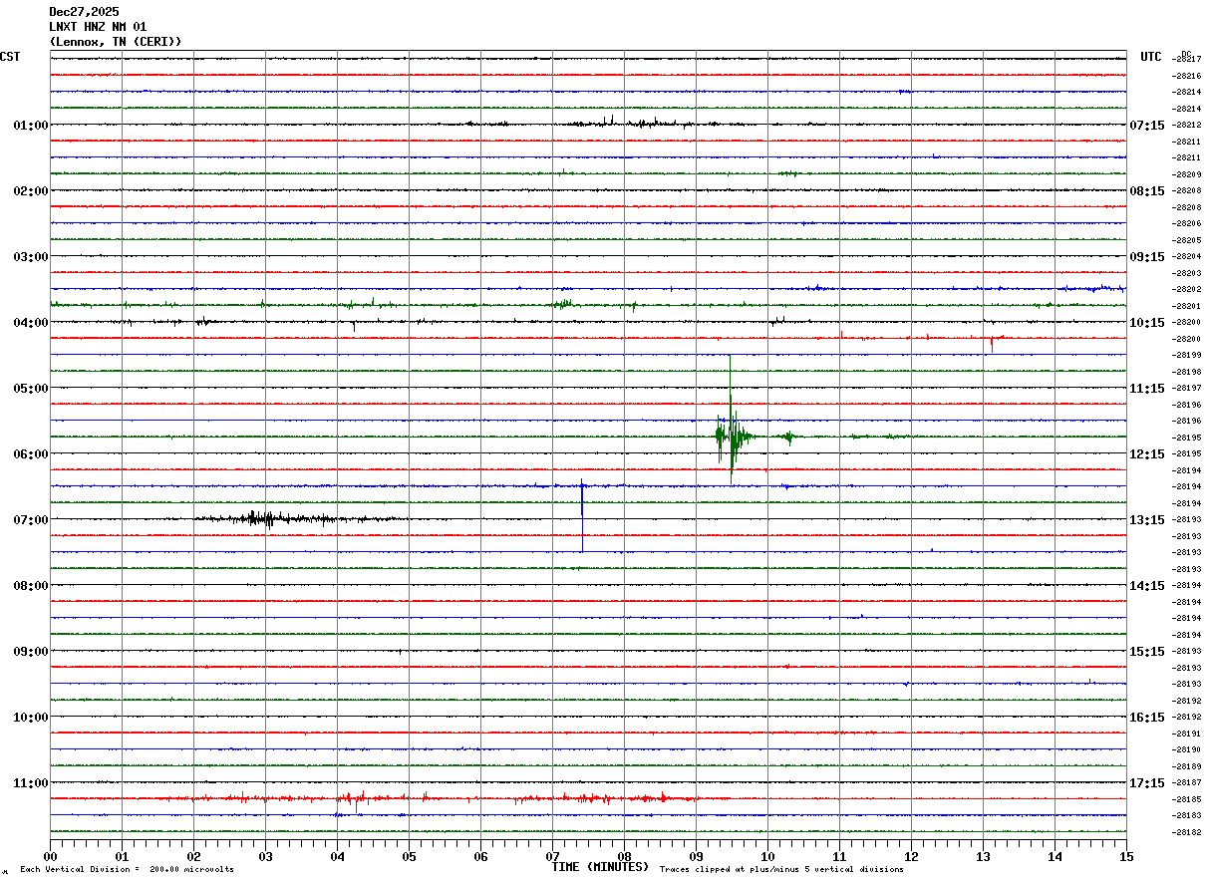Click the UTC timezone header

pyautogui.click(x=1151, y=57)
